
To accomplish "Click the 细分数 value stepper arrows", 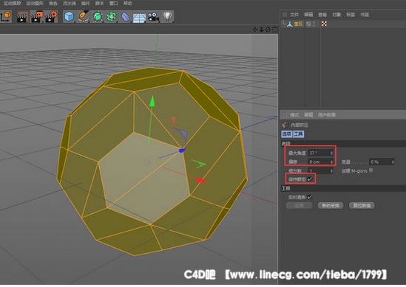I will [331, 170].
